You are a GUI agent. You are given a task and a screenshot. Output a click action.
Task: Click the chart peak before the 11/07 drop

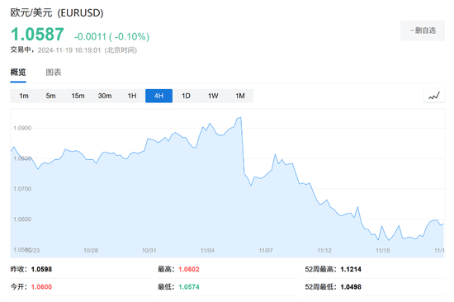click(240, 117)
